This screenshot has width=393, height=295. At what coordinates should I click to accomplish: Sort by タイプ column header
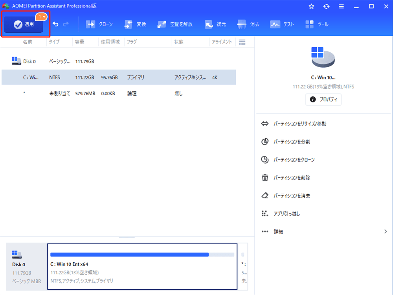pyautogui.click(x=54, y=42)
